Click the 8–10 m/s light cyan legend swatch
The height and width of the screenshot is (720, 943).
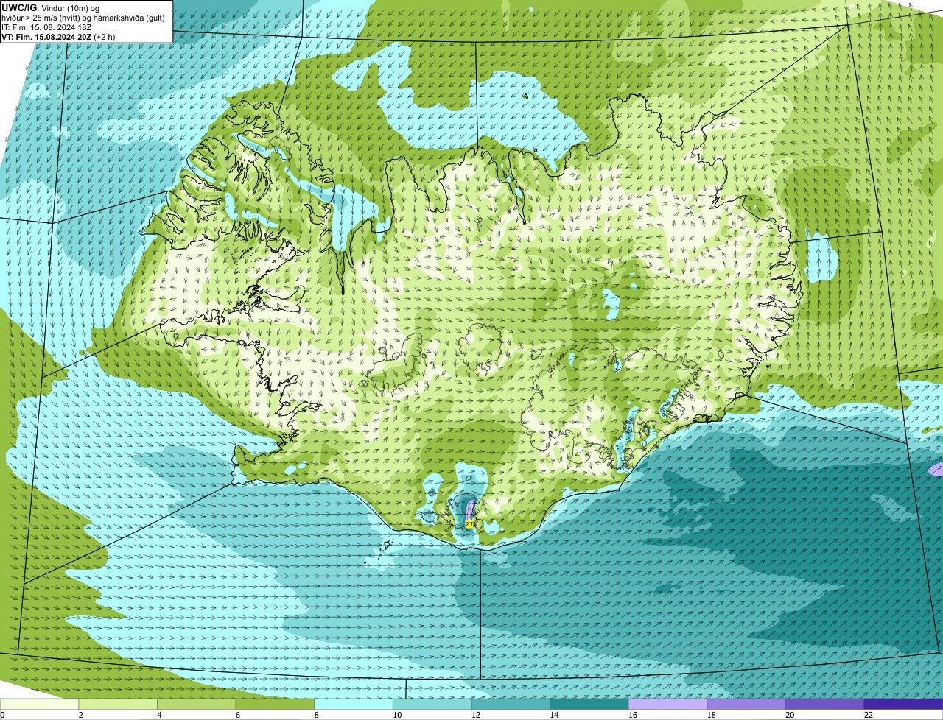pyautogui.click(x=354, y=705)
